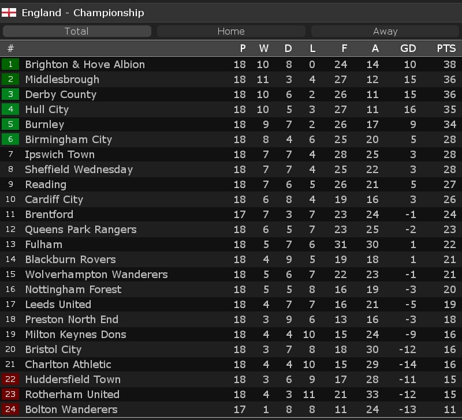Select the Total standings tab
Viewport: 462px width, 420px height.
pyautogui.click(x=77, y=31)
